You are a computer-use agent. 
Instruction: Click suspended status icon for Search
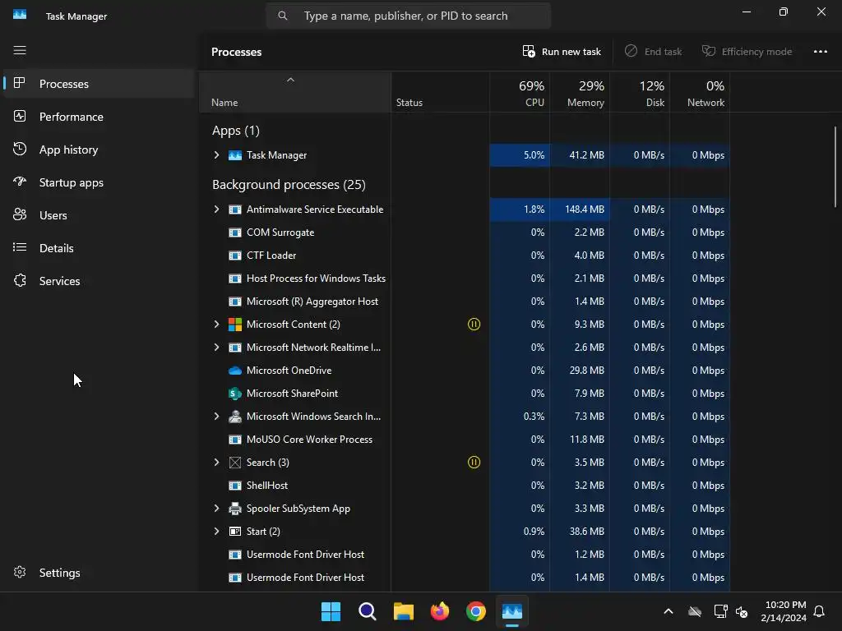click(x=474, y=462)
